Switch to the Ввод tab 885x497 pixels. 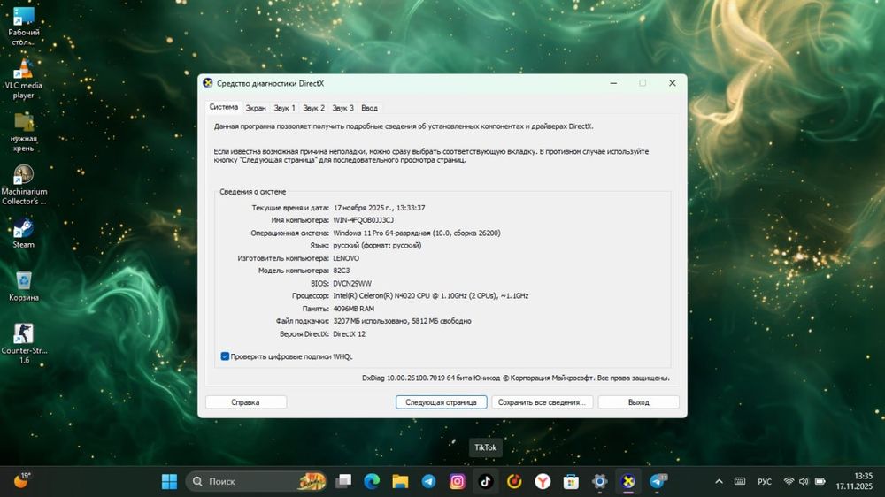pyautogui.click(x=369, y=108)
